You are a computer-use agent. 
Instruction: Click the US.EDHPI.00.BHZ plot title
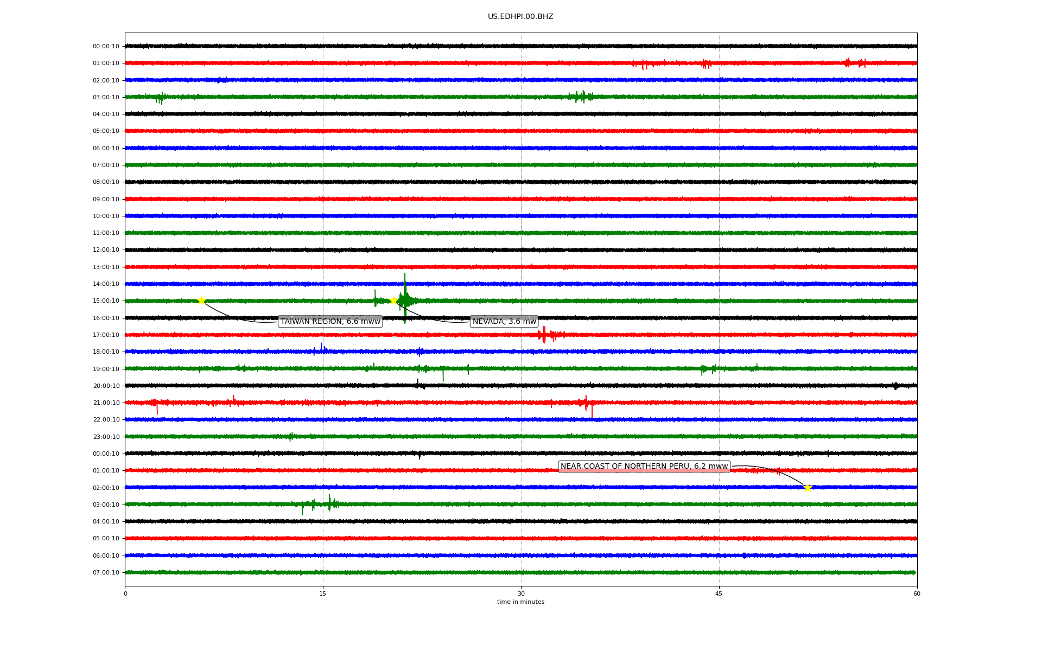click(x=520, y=17)
